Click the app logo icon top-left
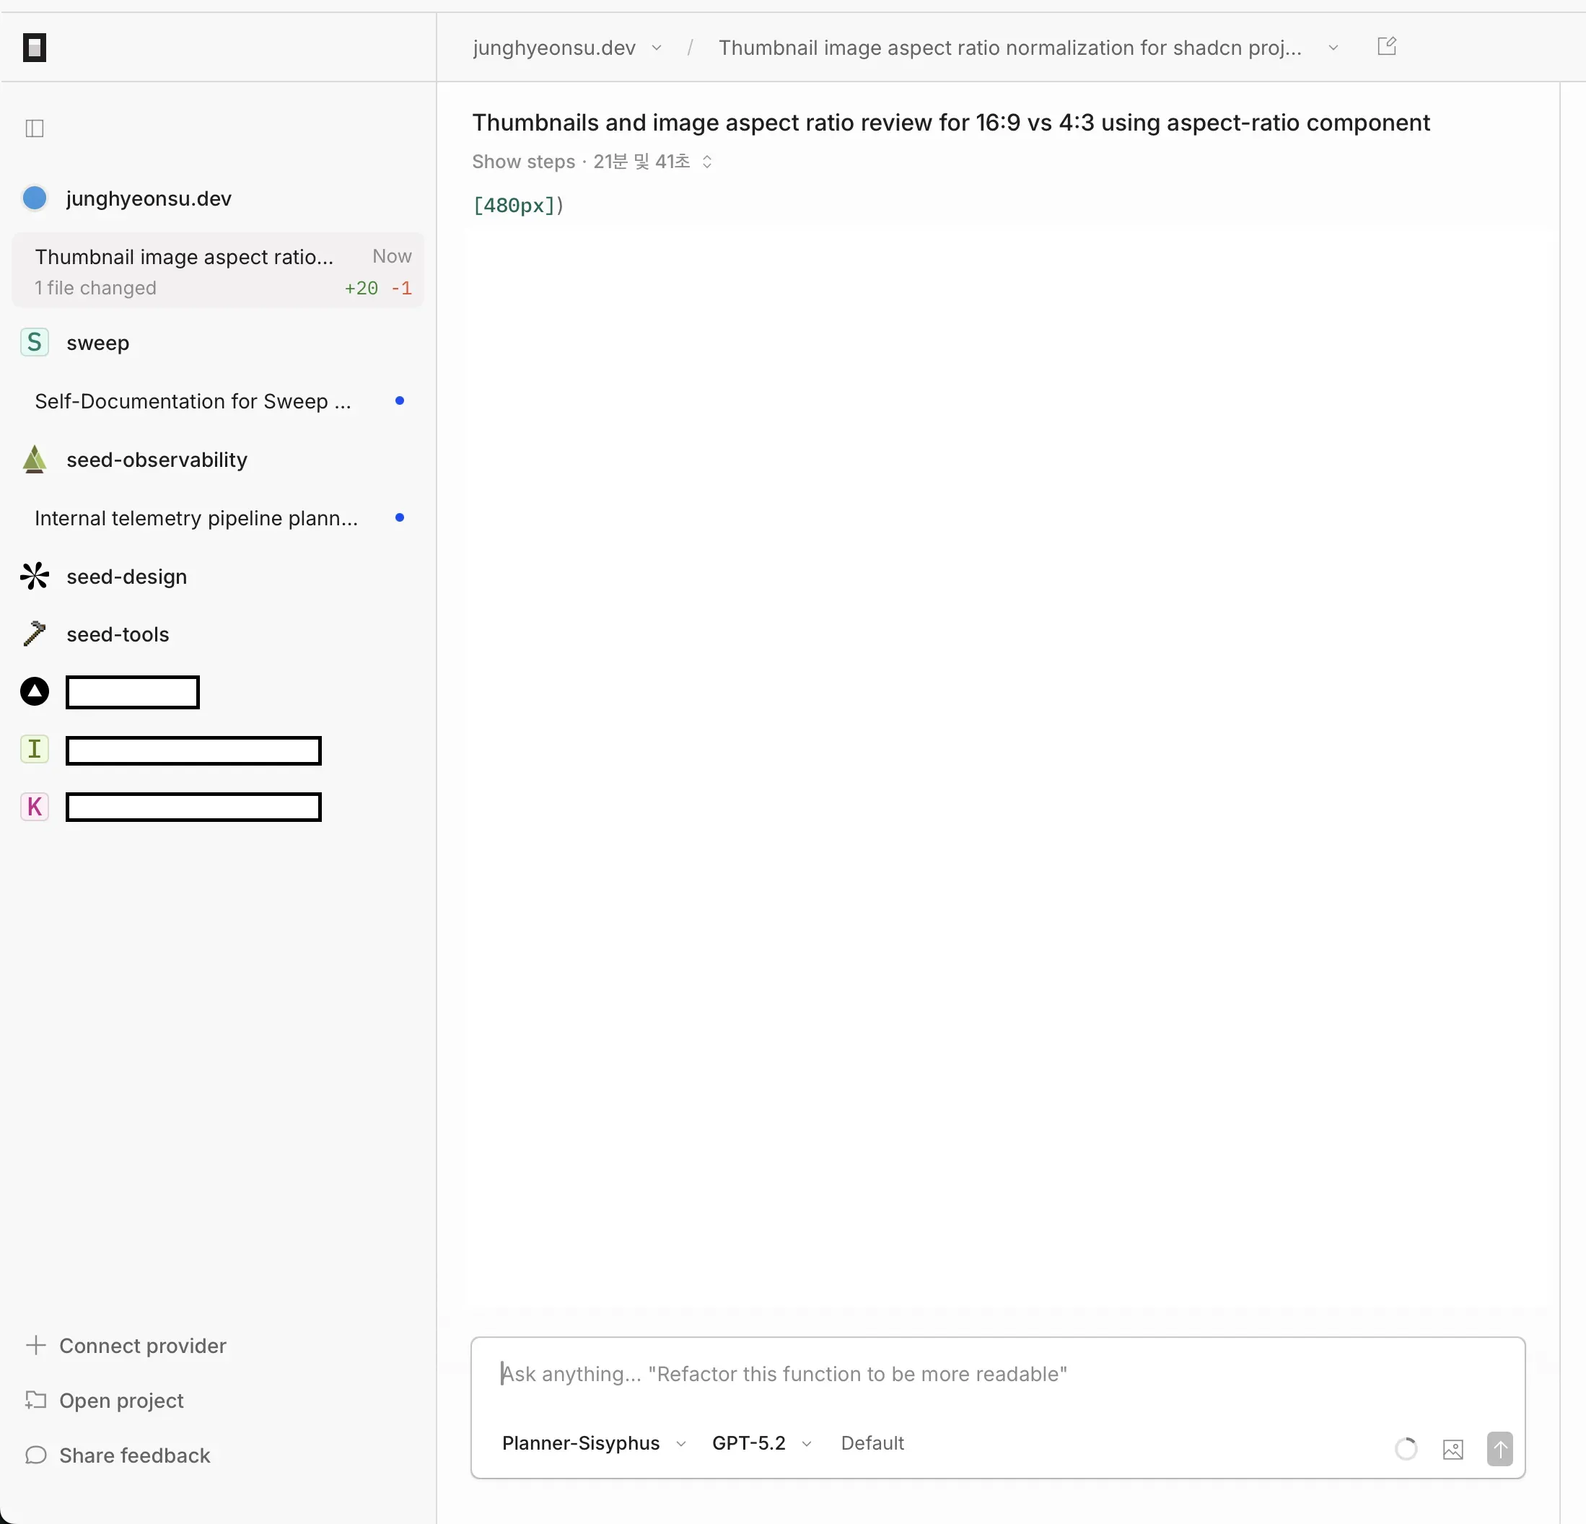1586x1524 pixels. tap(35, 48)
